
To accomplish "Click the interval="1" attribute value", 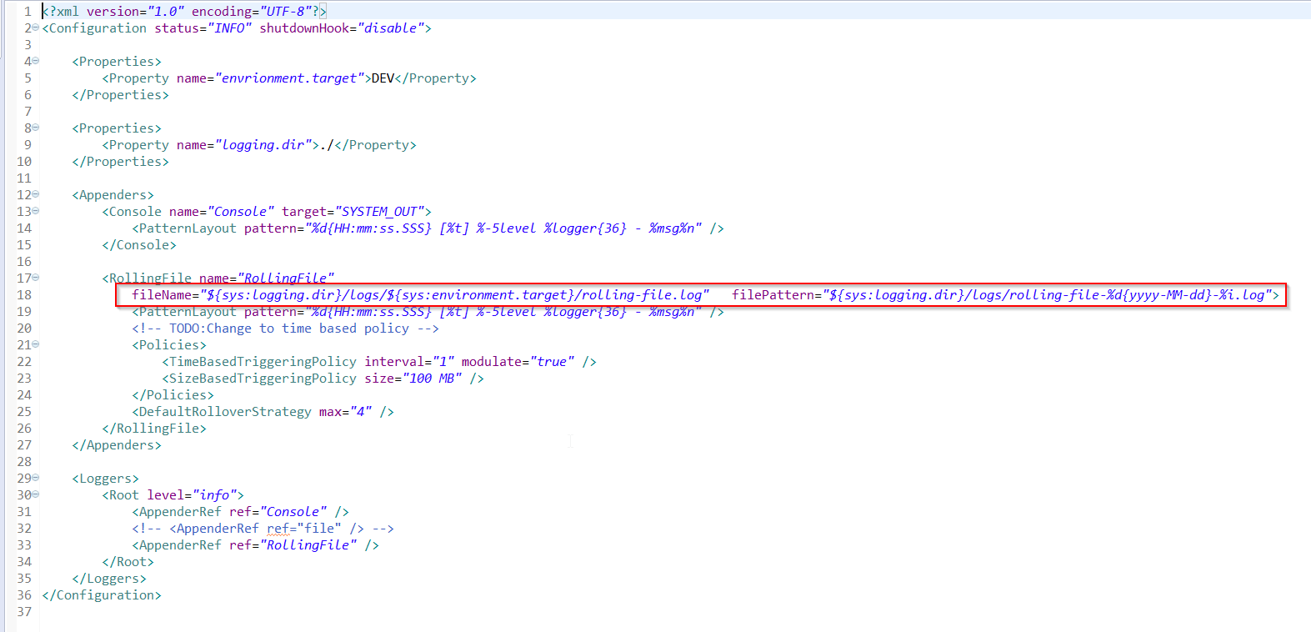I will coord(443,362).
